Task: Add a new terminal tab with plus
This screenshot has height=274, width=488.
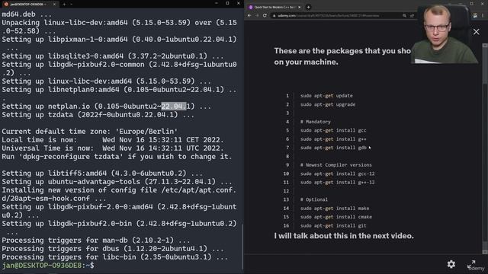Action: (64, 4)
